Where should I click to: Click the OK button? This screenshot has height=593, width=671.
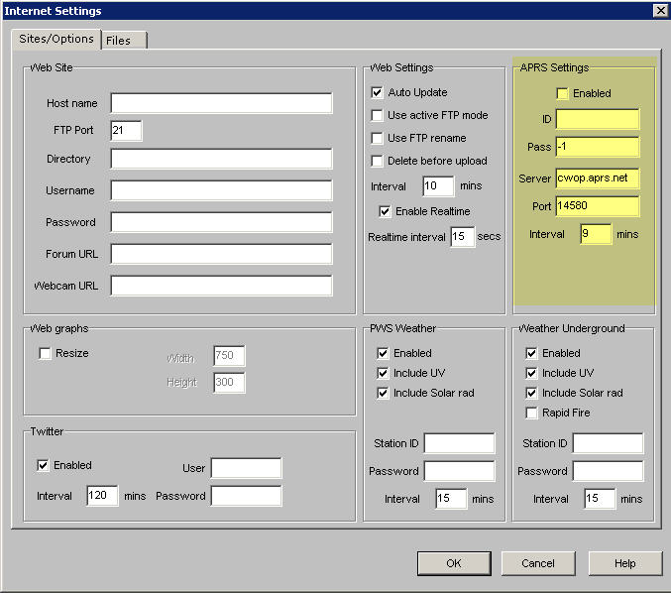[453, 563]
